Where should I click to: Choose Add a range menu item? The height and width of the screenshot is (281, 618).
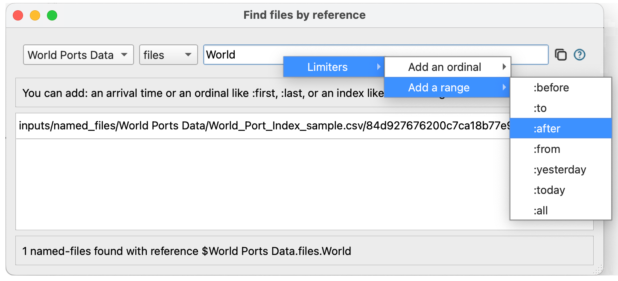pos(447,88)
